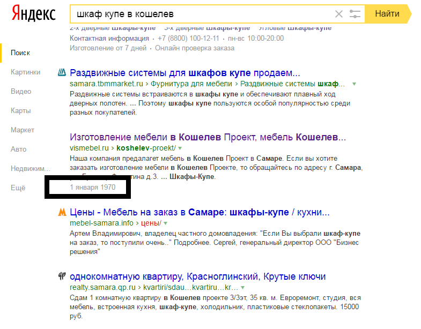Switch to Видео search
The image size is (421, 329).
[x=21, y=92]
